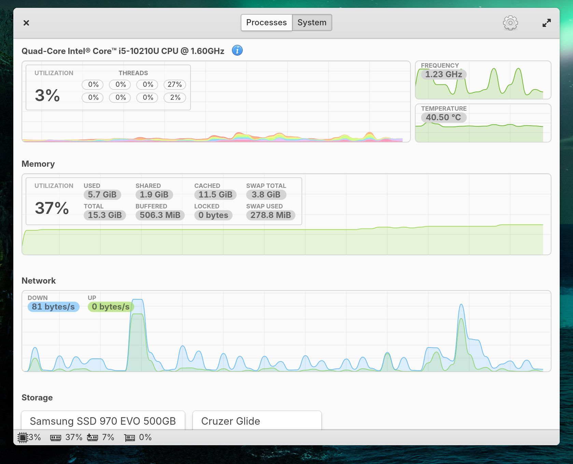573x464 pixels.
Task: Click the memory RAM icon in status bar
Action: pos(56,438)
